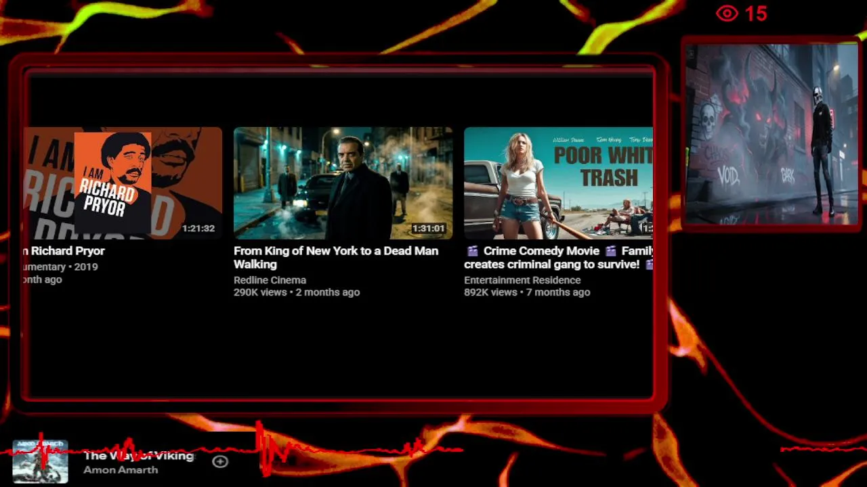
Task: Click the 'The Way of Vikings' song title
Action: [x=138, y=456]
